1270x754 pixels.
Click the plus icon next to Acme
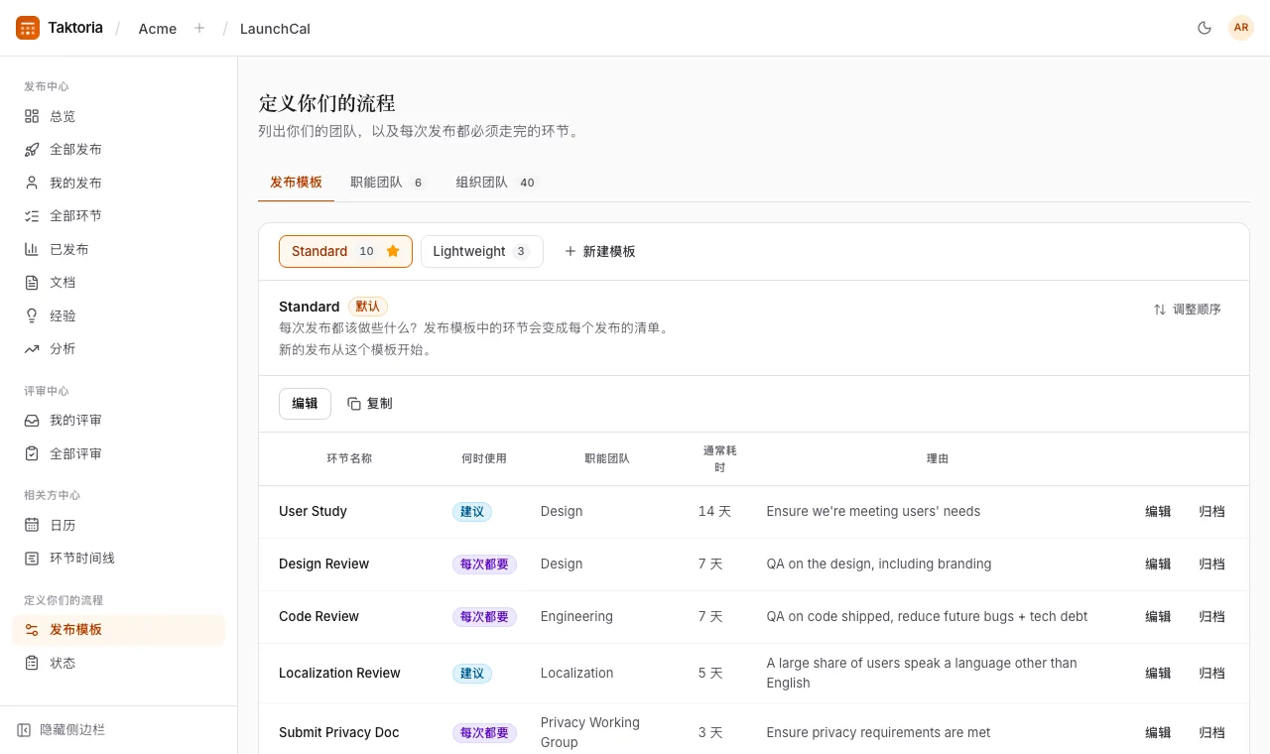pyautogui.click(x=199, y=28)
